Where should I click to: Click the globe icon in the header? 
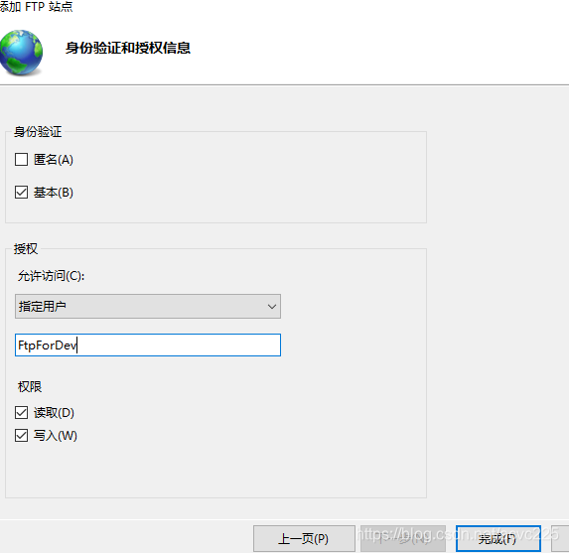point(21,53)
